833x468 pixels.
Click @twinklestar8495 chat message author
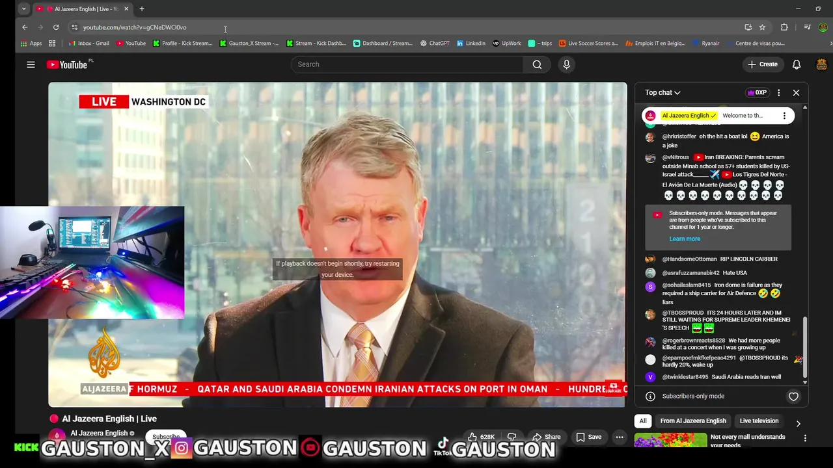685,377
